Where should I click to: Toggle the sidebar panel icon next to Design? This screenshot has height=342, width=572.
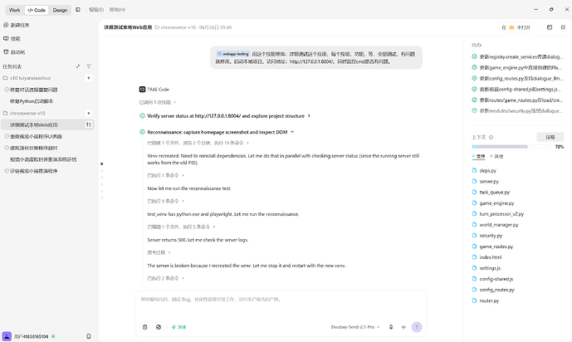pyautogui.click(x=78, y=10)
